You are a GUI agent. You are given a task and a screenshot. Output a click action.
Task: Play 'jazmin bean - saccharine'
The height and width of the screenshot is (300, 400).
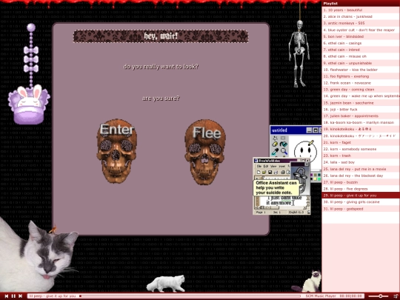361,103
